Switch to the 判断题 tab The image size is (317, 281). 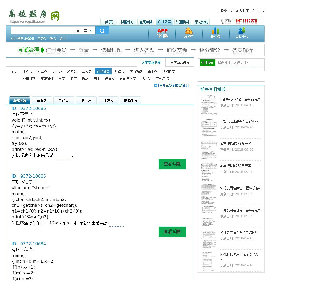64,101
